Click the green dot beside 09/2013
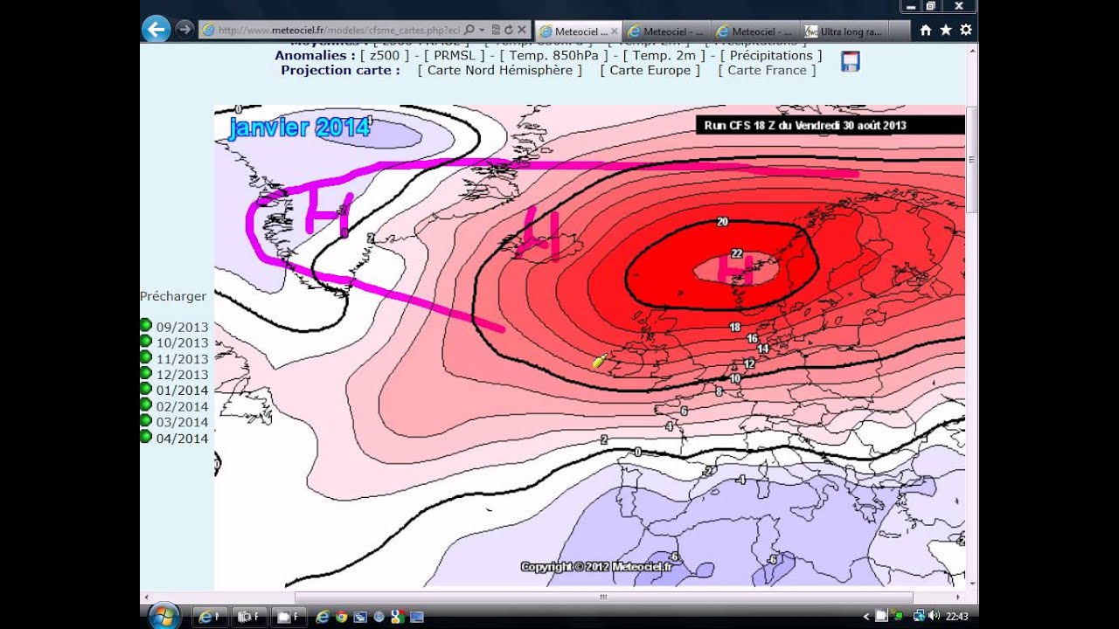The width and height of the screenshot is (1119, 629). pyautogui.click(x=146, y=325)
